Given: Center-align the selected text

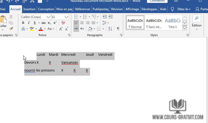Looking at the screenshot, I should coord(82,23).
